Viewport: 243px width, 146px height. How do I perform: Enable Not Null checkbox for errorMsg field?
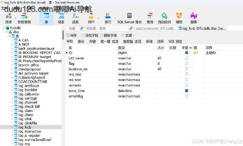tap(187, 96)
